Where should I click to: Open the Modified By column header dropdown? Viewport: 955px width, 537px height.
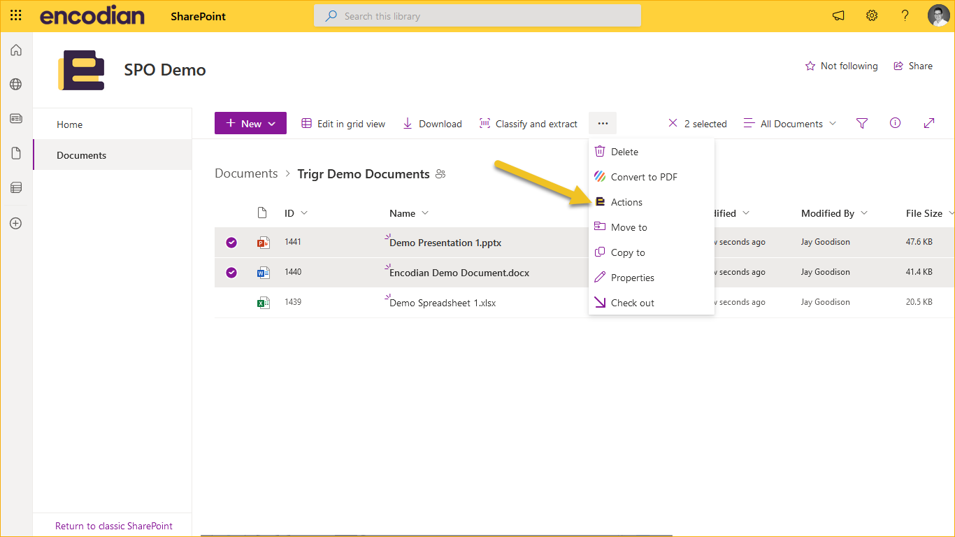tap(835, 213)
